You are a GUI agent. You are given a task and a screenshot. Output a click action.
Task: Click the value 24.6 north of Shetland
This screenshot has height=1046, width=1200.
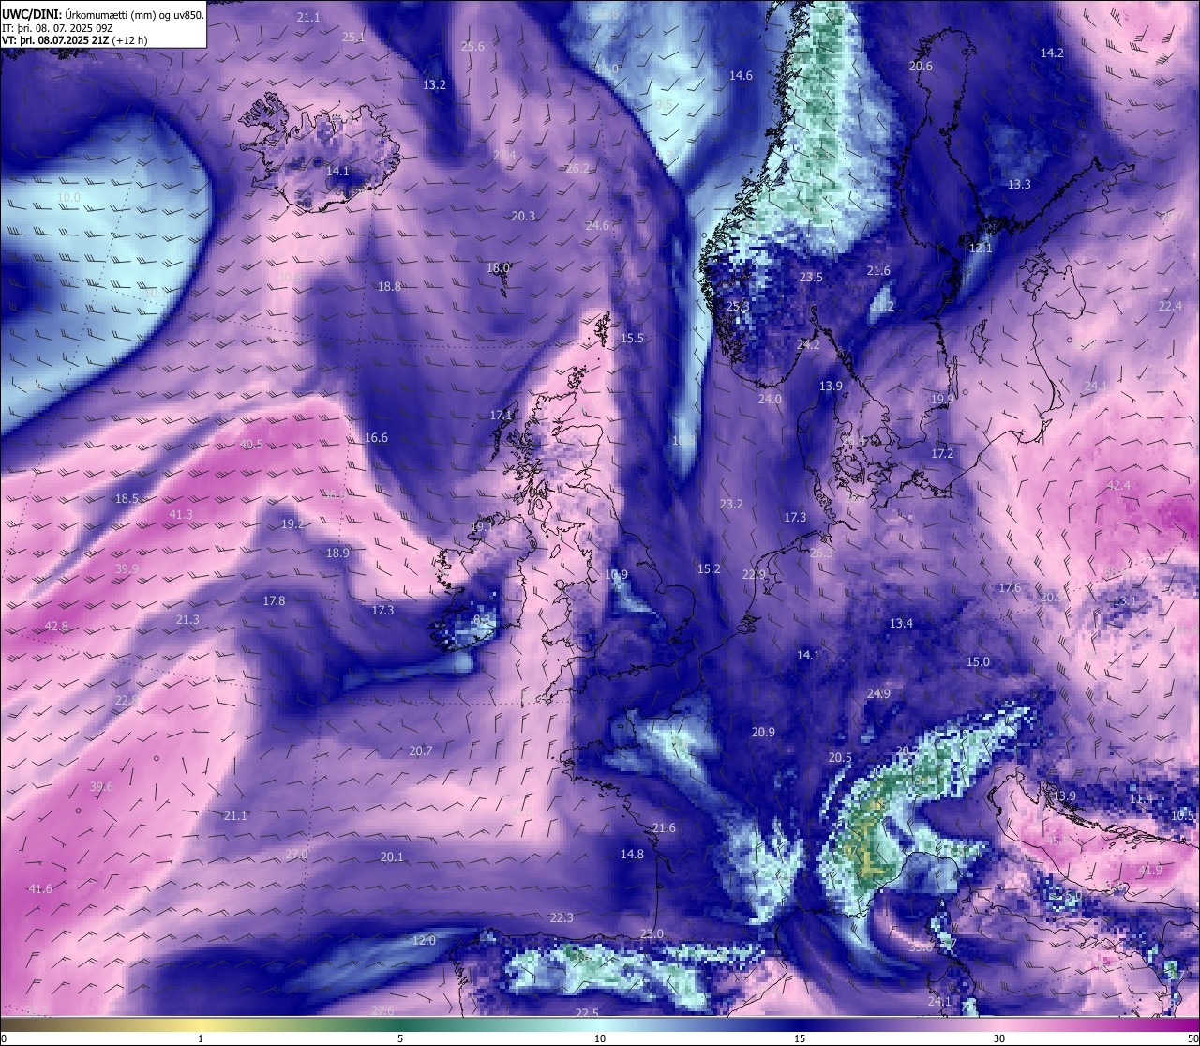click(x=597, y=225)
